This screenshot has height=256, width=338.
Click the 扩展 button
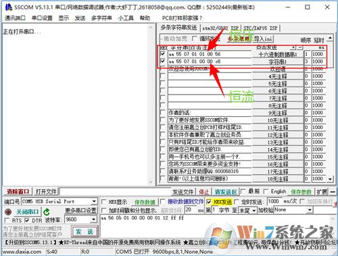pyautogui.click(x=322, y=192)
